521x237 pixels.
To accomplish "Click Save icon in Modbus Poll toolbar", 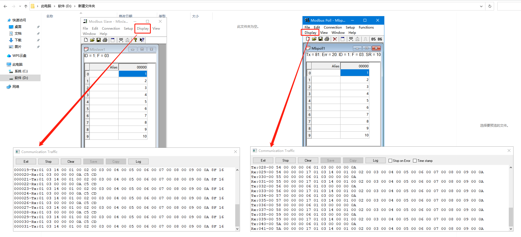I will click(x=320, y=39).
